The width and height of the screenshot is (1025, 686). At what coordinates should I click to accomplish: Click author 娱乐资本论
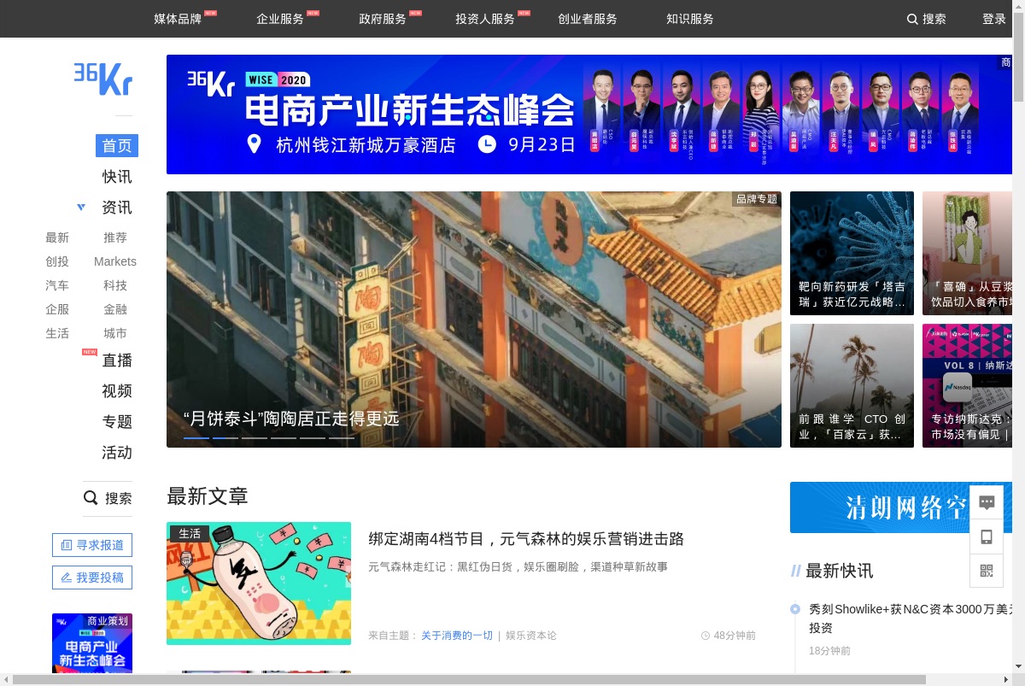(531, 636)
